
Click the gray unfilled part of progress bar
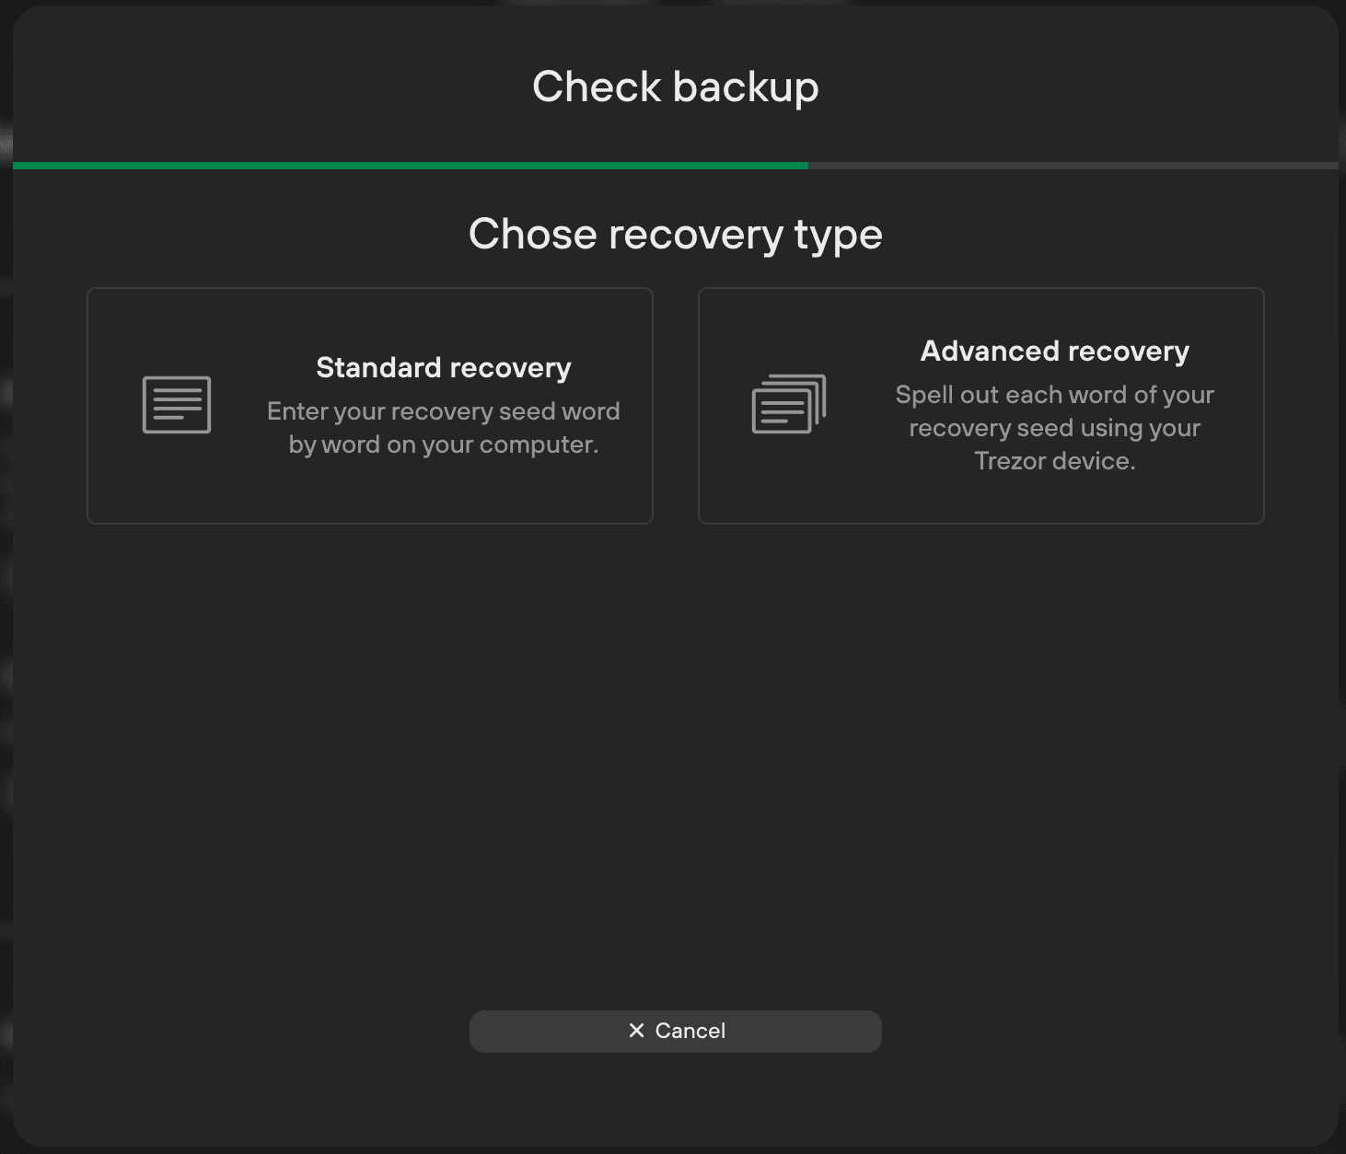tap(1073, 166)
